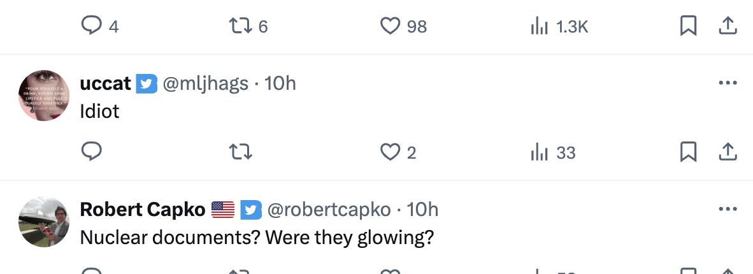Visit the @robertcapko handle
This screenshot has height=274, width=753.
[329, 209]
